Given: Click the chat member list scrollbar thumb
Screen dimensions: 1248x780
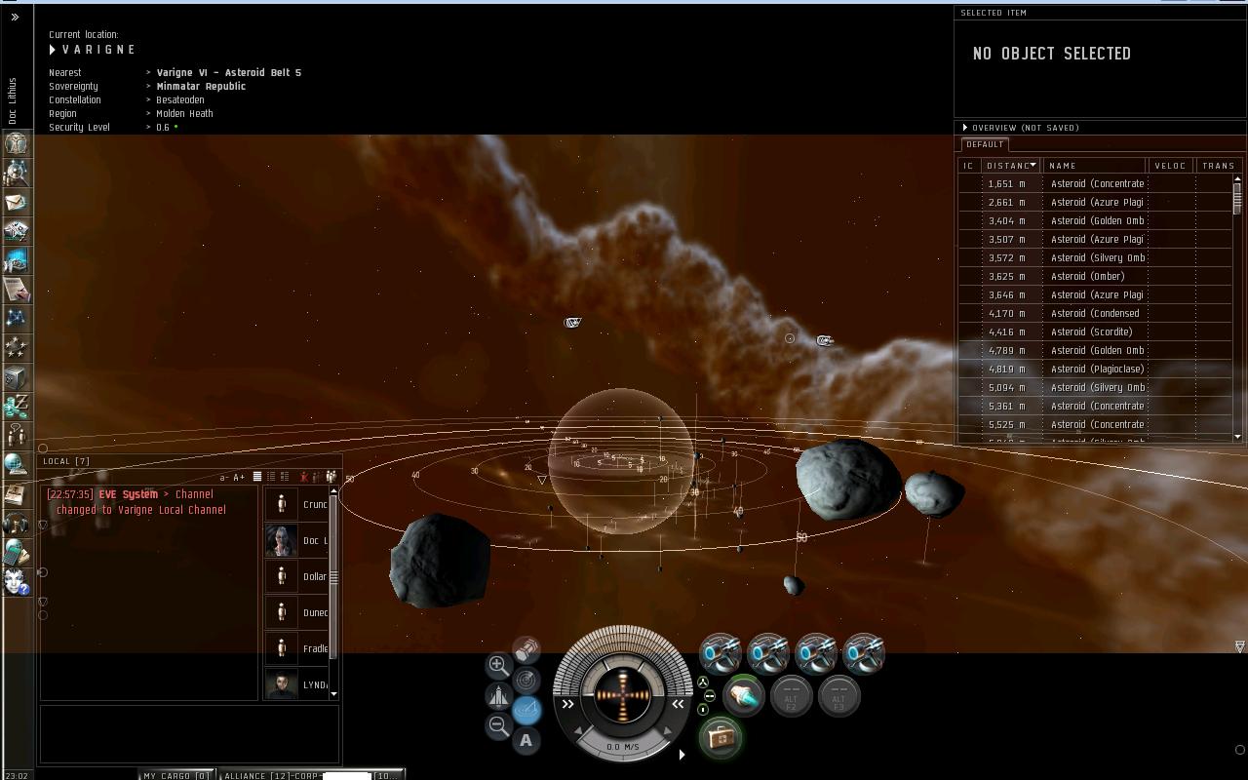Looking at the screenshot, I should coord(332,577).
